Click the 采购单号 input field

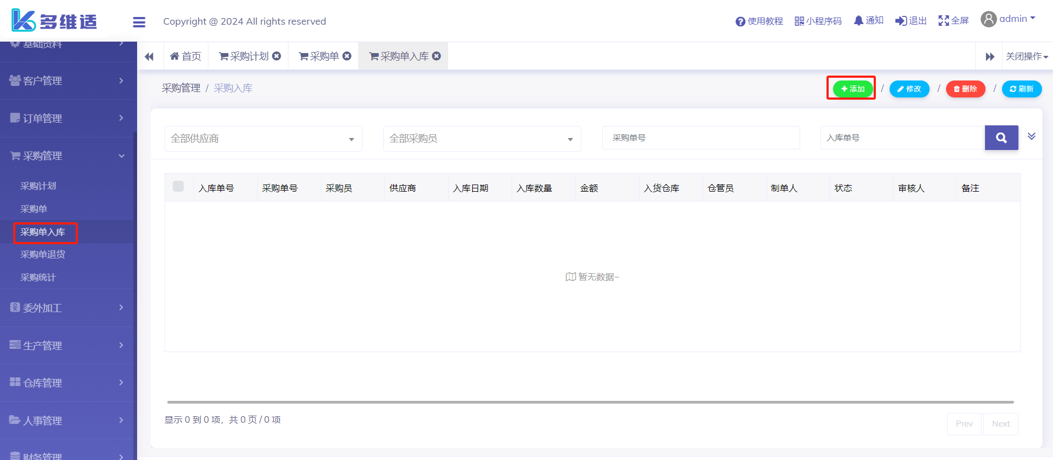pos(700,138)
